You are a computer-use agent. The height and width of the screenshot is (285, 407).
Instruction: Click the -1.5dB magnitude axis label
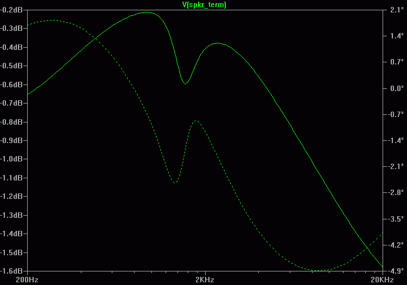click(11, 252)
